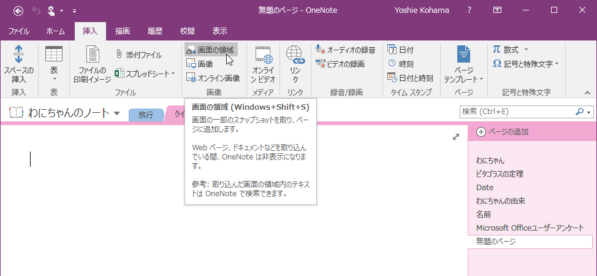This screenshot has height=276, width=597.
Task: Start ビデオの録画
Action: point(340,64)
